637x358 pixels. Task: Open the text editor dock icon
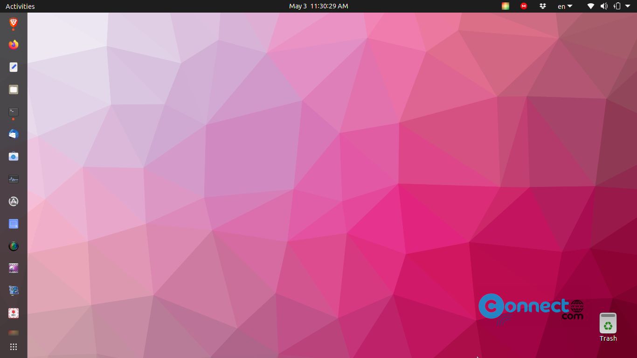pyautogui.click(x=14, y=67)
